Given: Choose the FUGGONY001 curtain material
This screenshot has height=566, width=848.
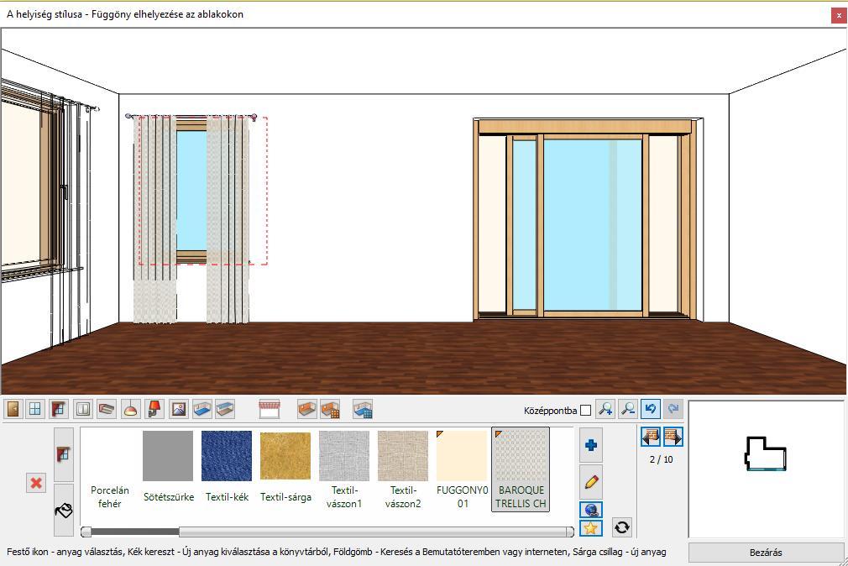Looking at the screenshot, I should 462,469.
